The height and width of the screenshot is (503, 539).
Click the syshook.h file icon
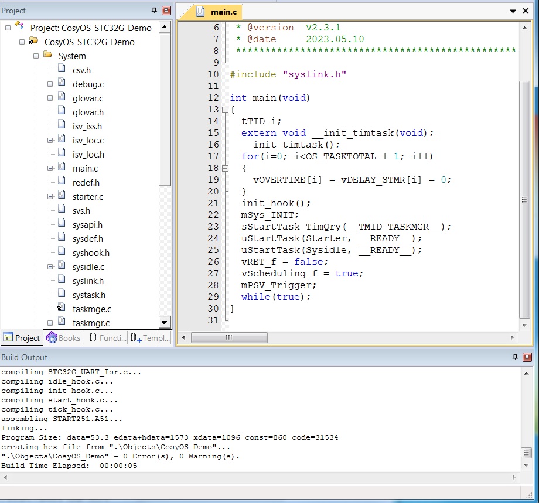click(x=62, y=251)
